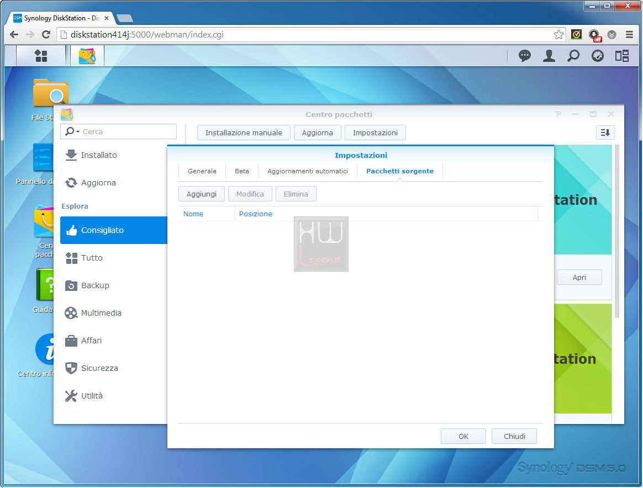
Task: Switch to Pacchetti sorgente tab
Action: [x=400, y=171]
